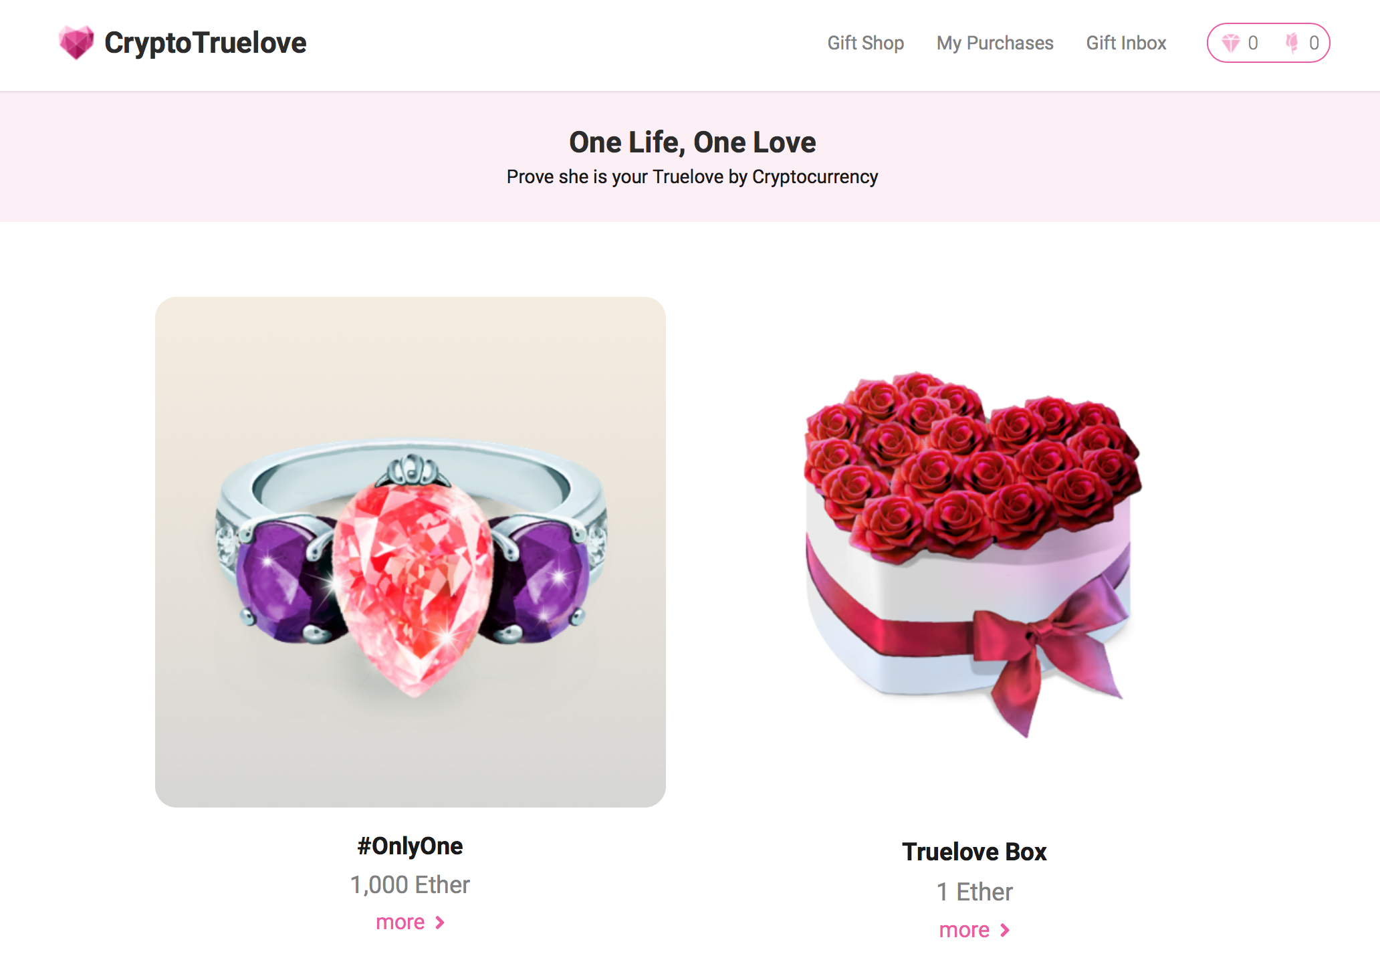
Task: Click the pink rose balance icon
Action: pos(1293,43)
